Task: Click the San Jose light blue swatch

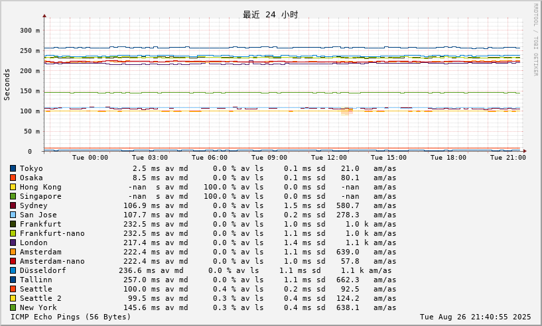Action: (13, 215)
